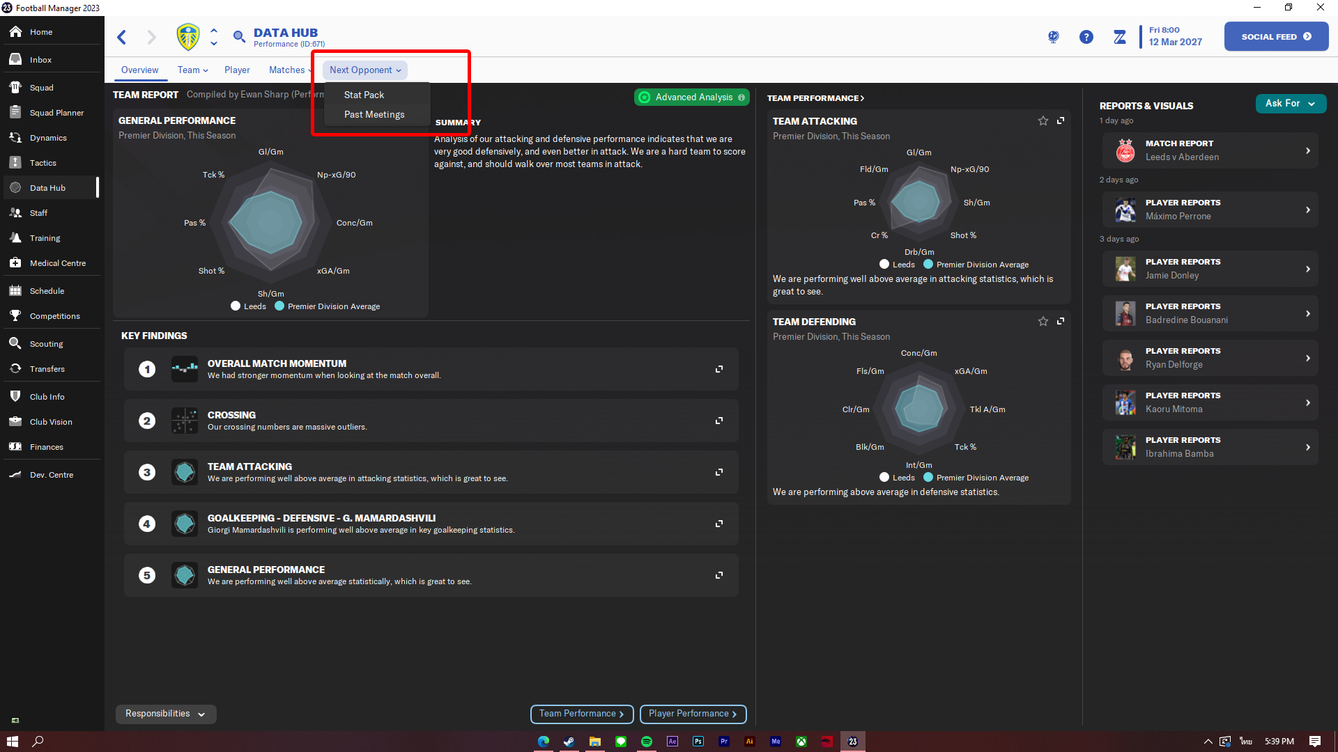Open Máximo Perrone player report
The height and width of the screenshot is (752, 1338).
1210,210
